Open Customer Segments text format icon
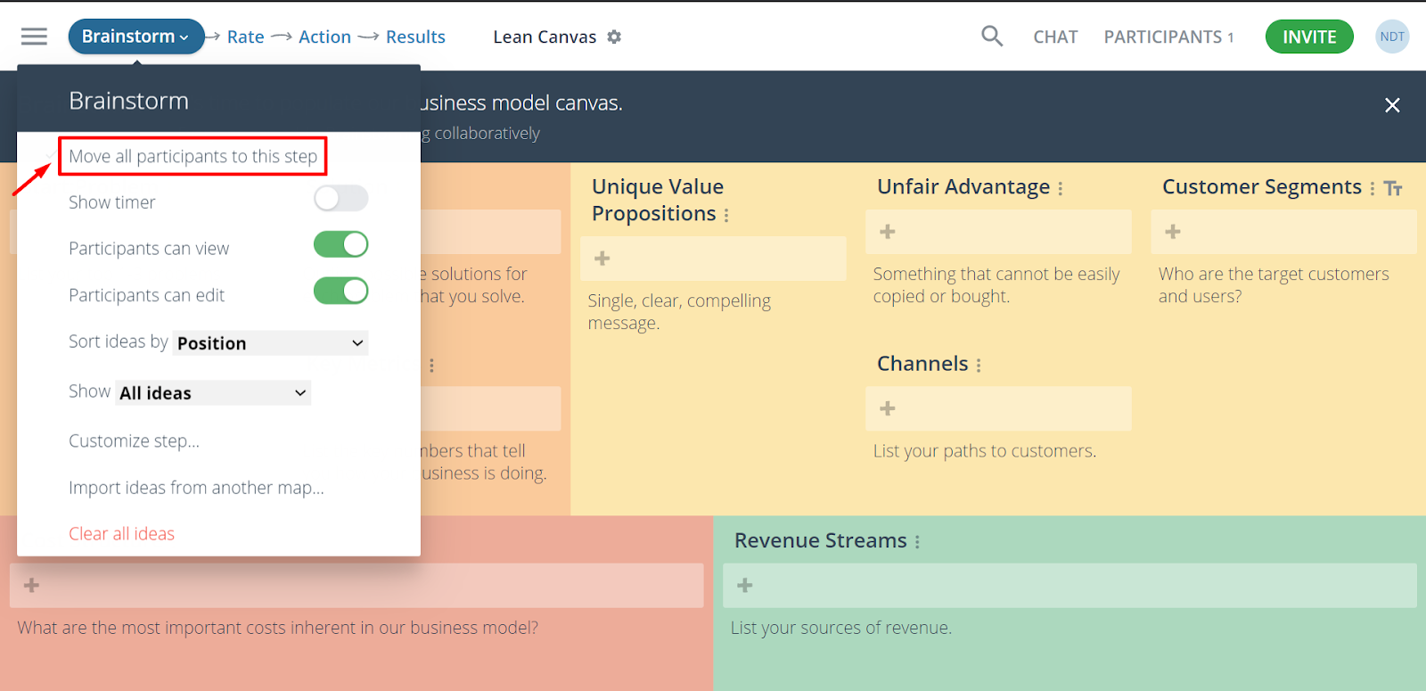Image resolution: width=1426 pixels, height=691 pixels. [x=1394, y=188]
